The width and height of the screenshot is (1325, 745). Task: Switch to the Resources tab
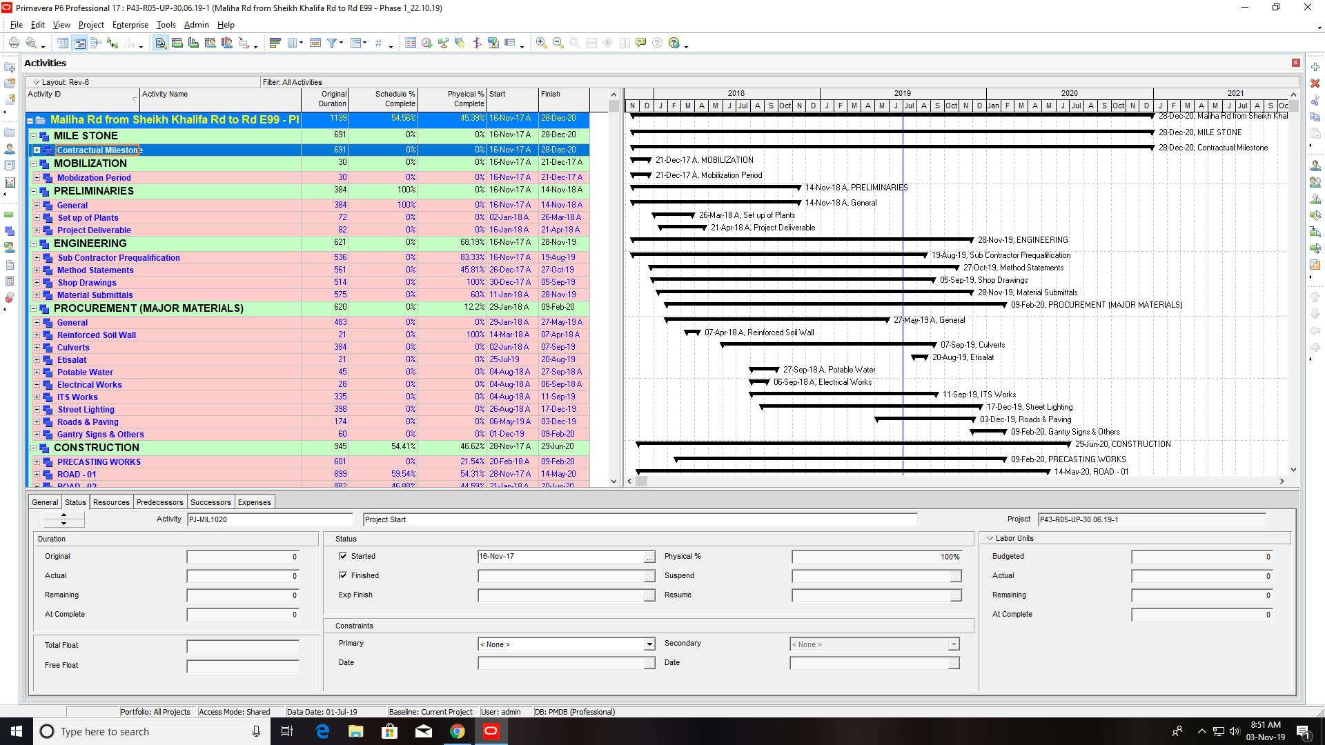pyautogui.click(x=111, y=502)
